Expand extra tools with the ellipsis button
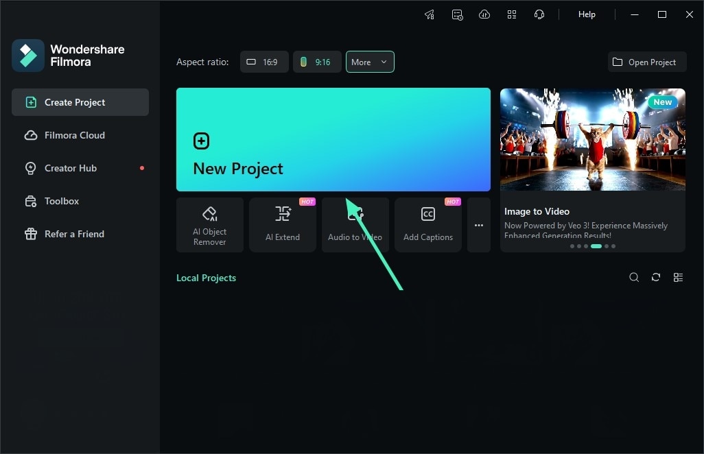This screenshot has height=454, width=704. coord(478,224)
